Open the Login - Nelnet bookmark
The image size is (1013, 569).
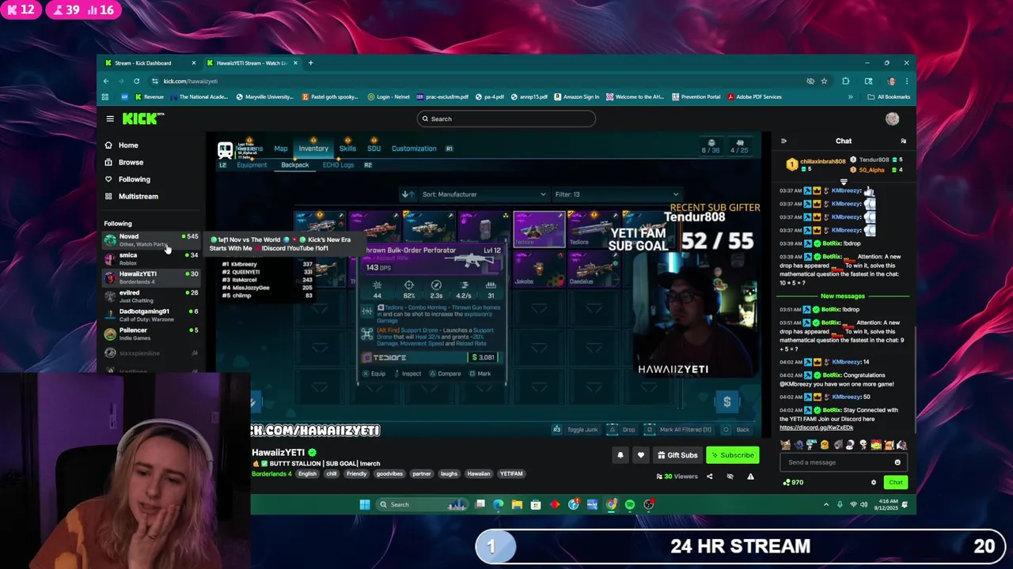[389, 97]
